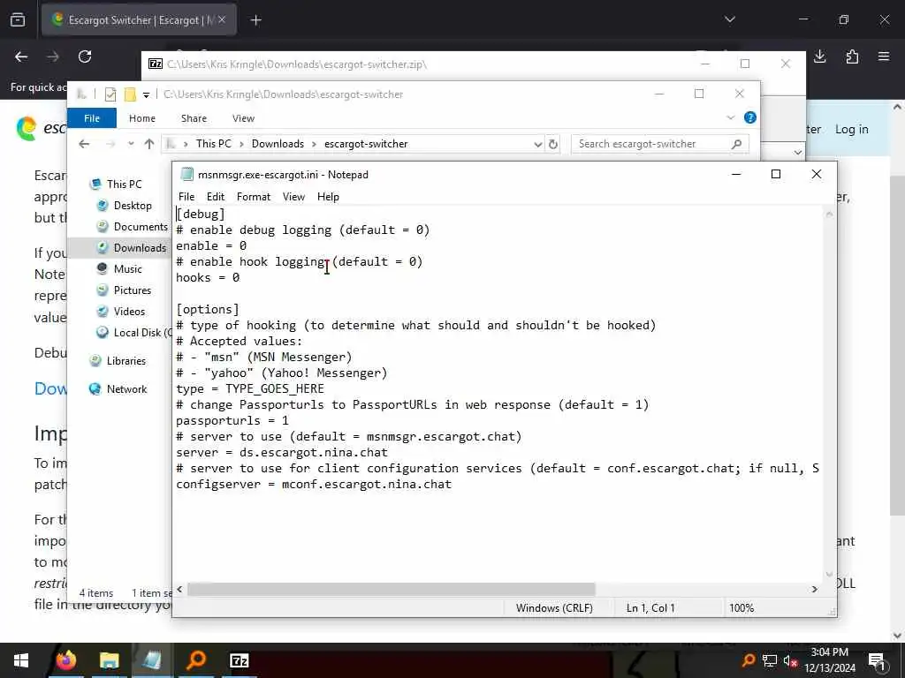Open Firefox's extensions puzzle icon
The image size is (905, 678).
click(852, 56)
